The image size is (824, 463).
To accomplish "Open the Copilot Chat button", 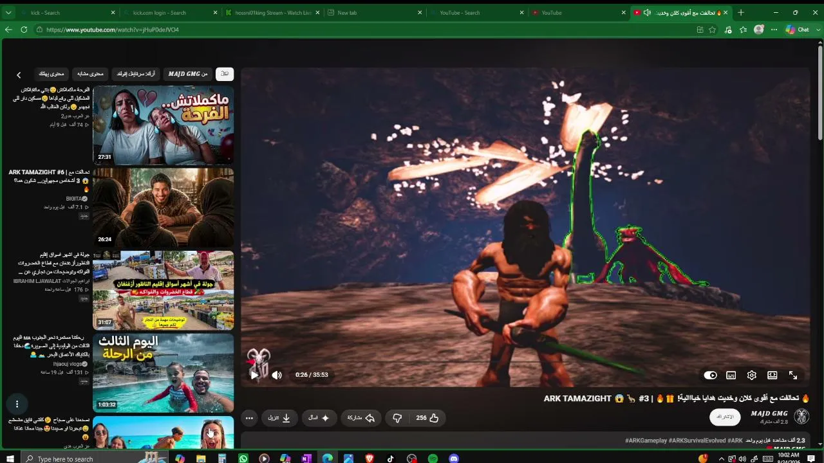I will [798, 30].
